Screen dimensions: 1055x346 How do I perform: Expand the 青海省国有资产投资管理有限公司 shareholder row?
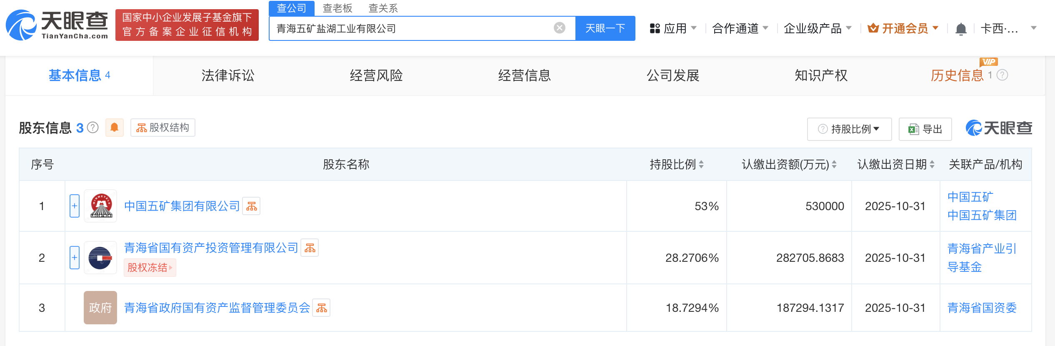(75, 258)
